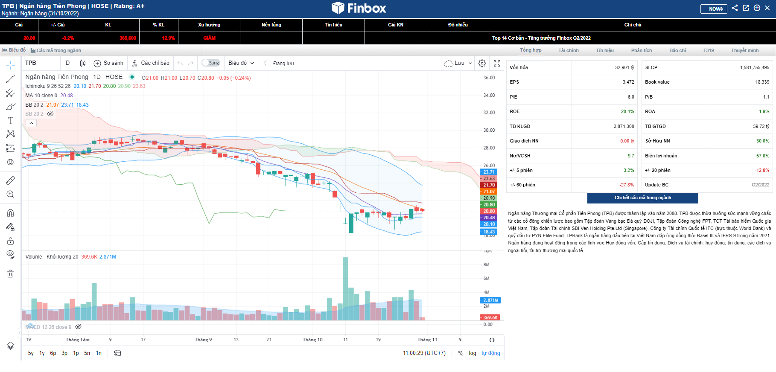
Task: Set chart range to 1p
Action: (76, 353)
